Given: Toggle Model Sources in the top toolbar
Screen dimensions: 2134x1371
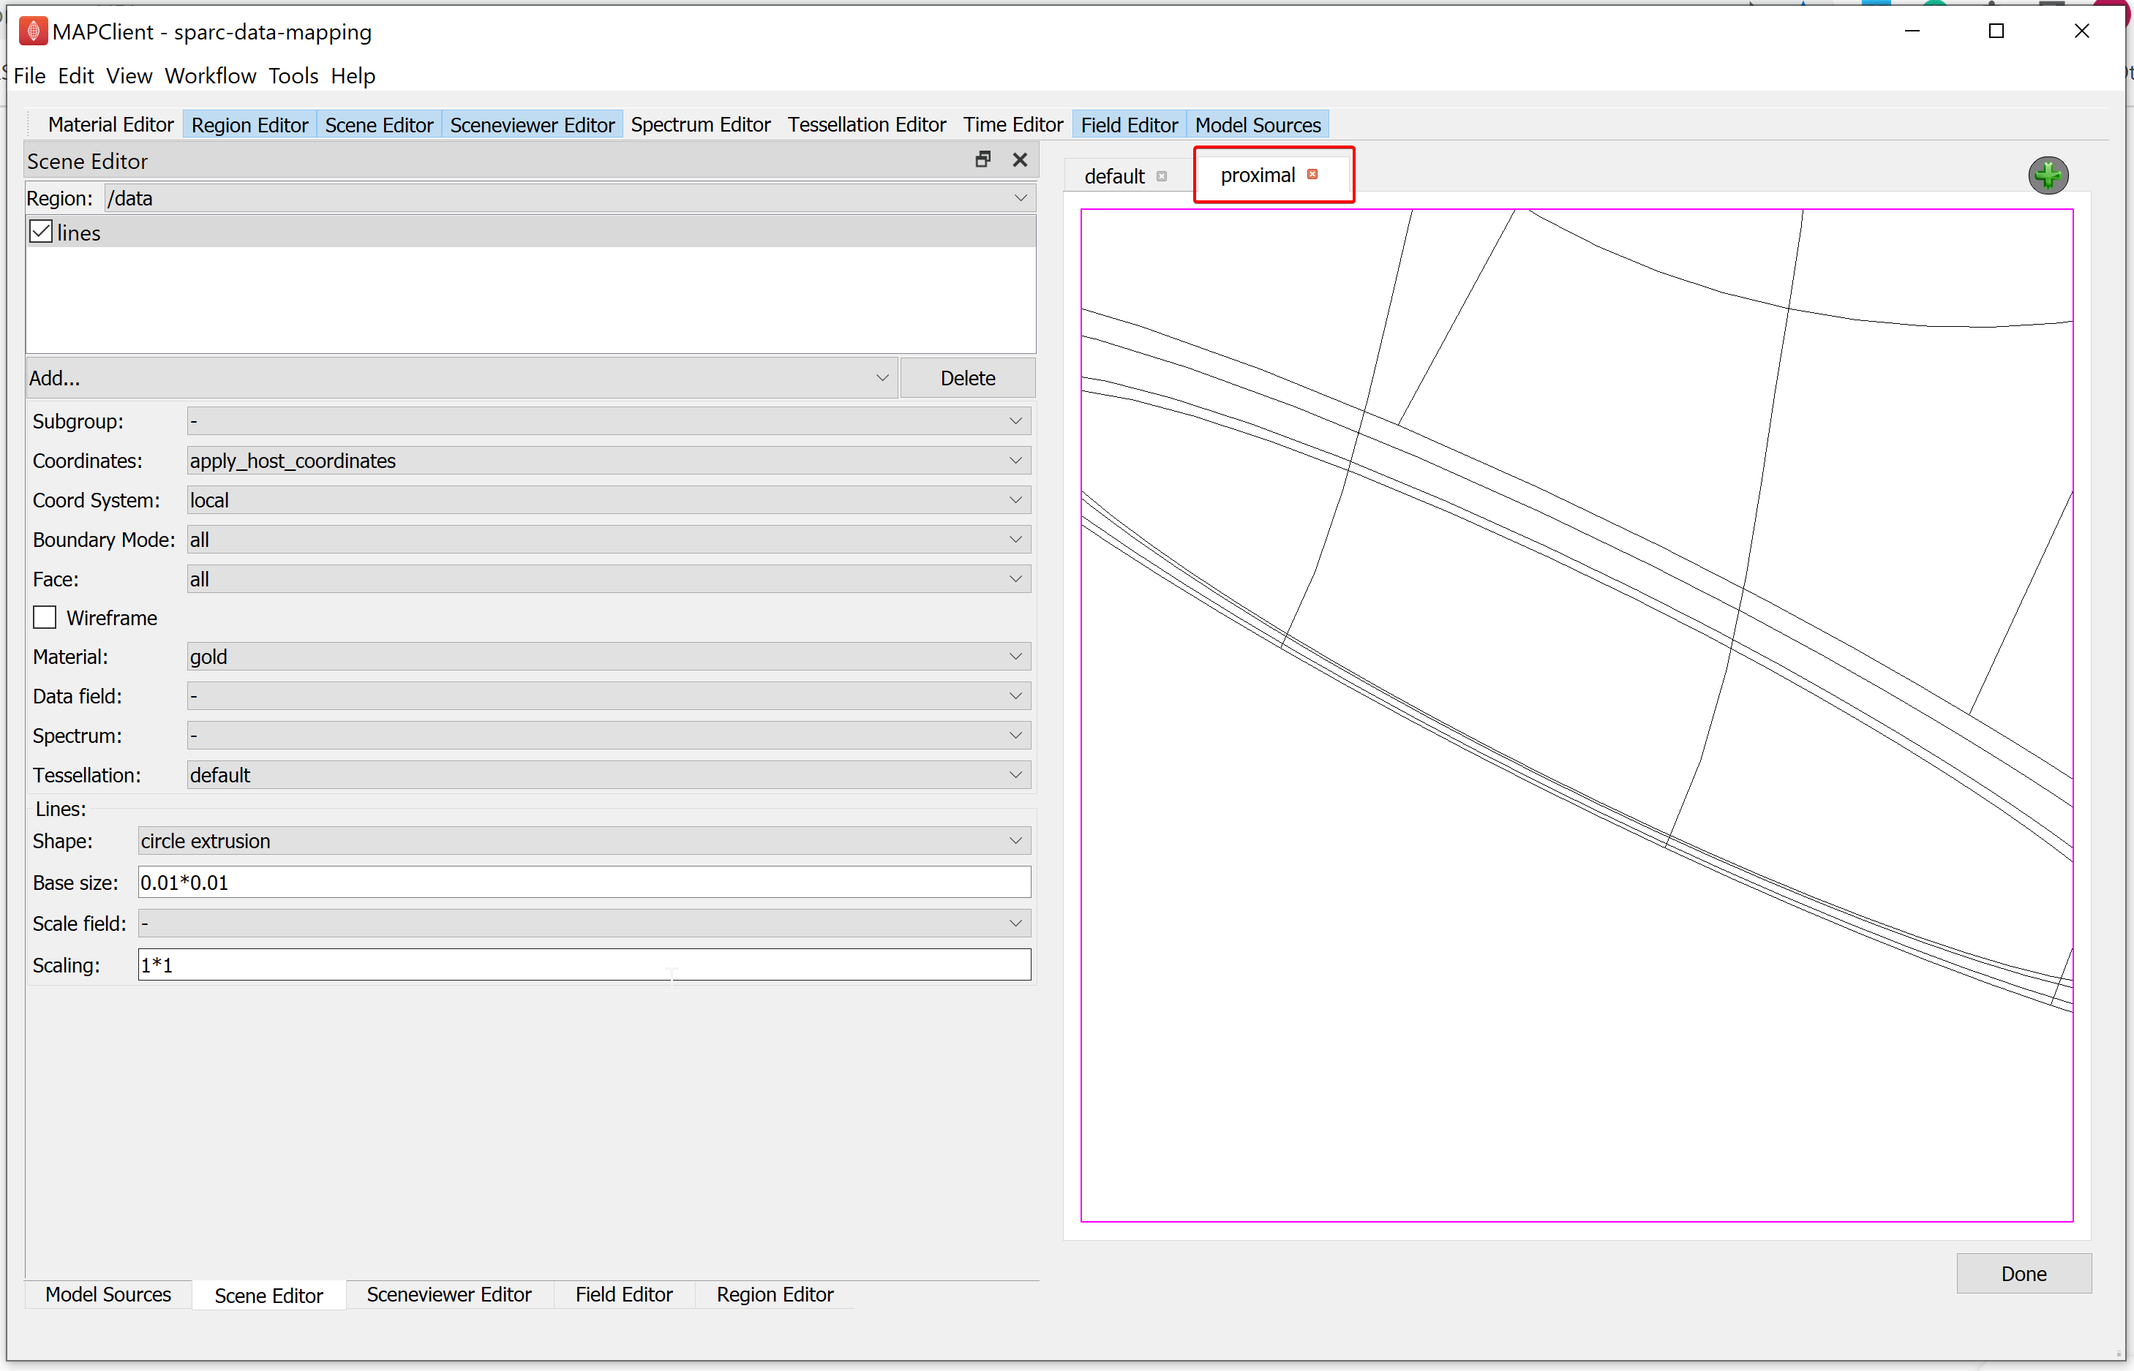Looking at the screenshot, I should pyautogui.click(x=1257, y=124).
